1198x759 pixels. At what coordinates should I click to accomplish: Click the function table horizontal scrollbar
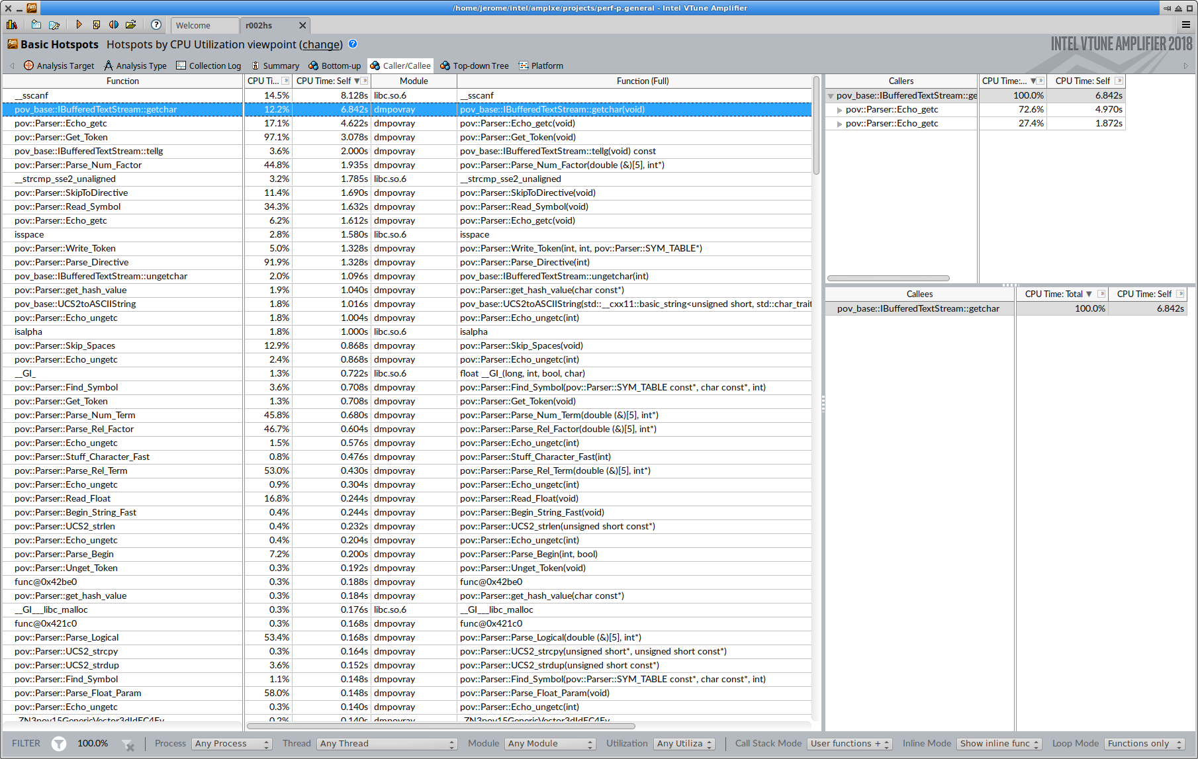441,726
